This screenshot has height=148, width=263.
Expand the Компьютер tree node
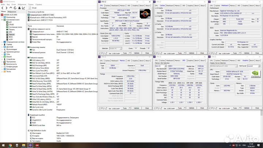[x=3, y=17]
